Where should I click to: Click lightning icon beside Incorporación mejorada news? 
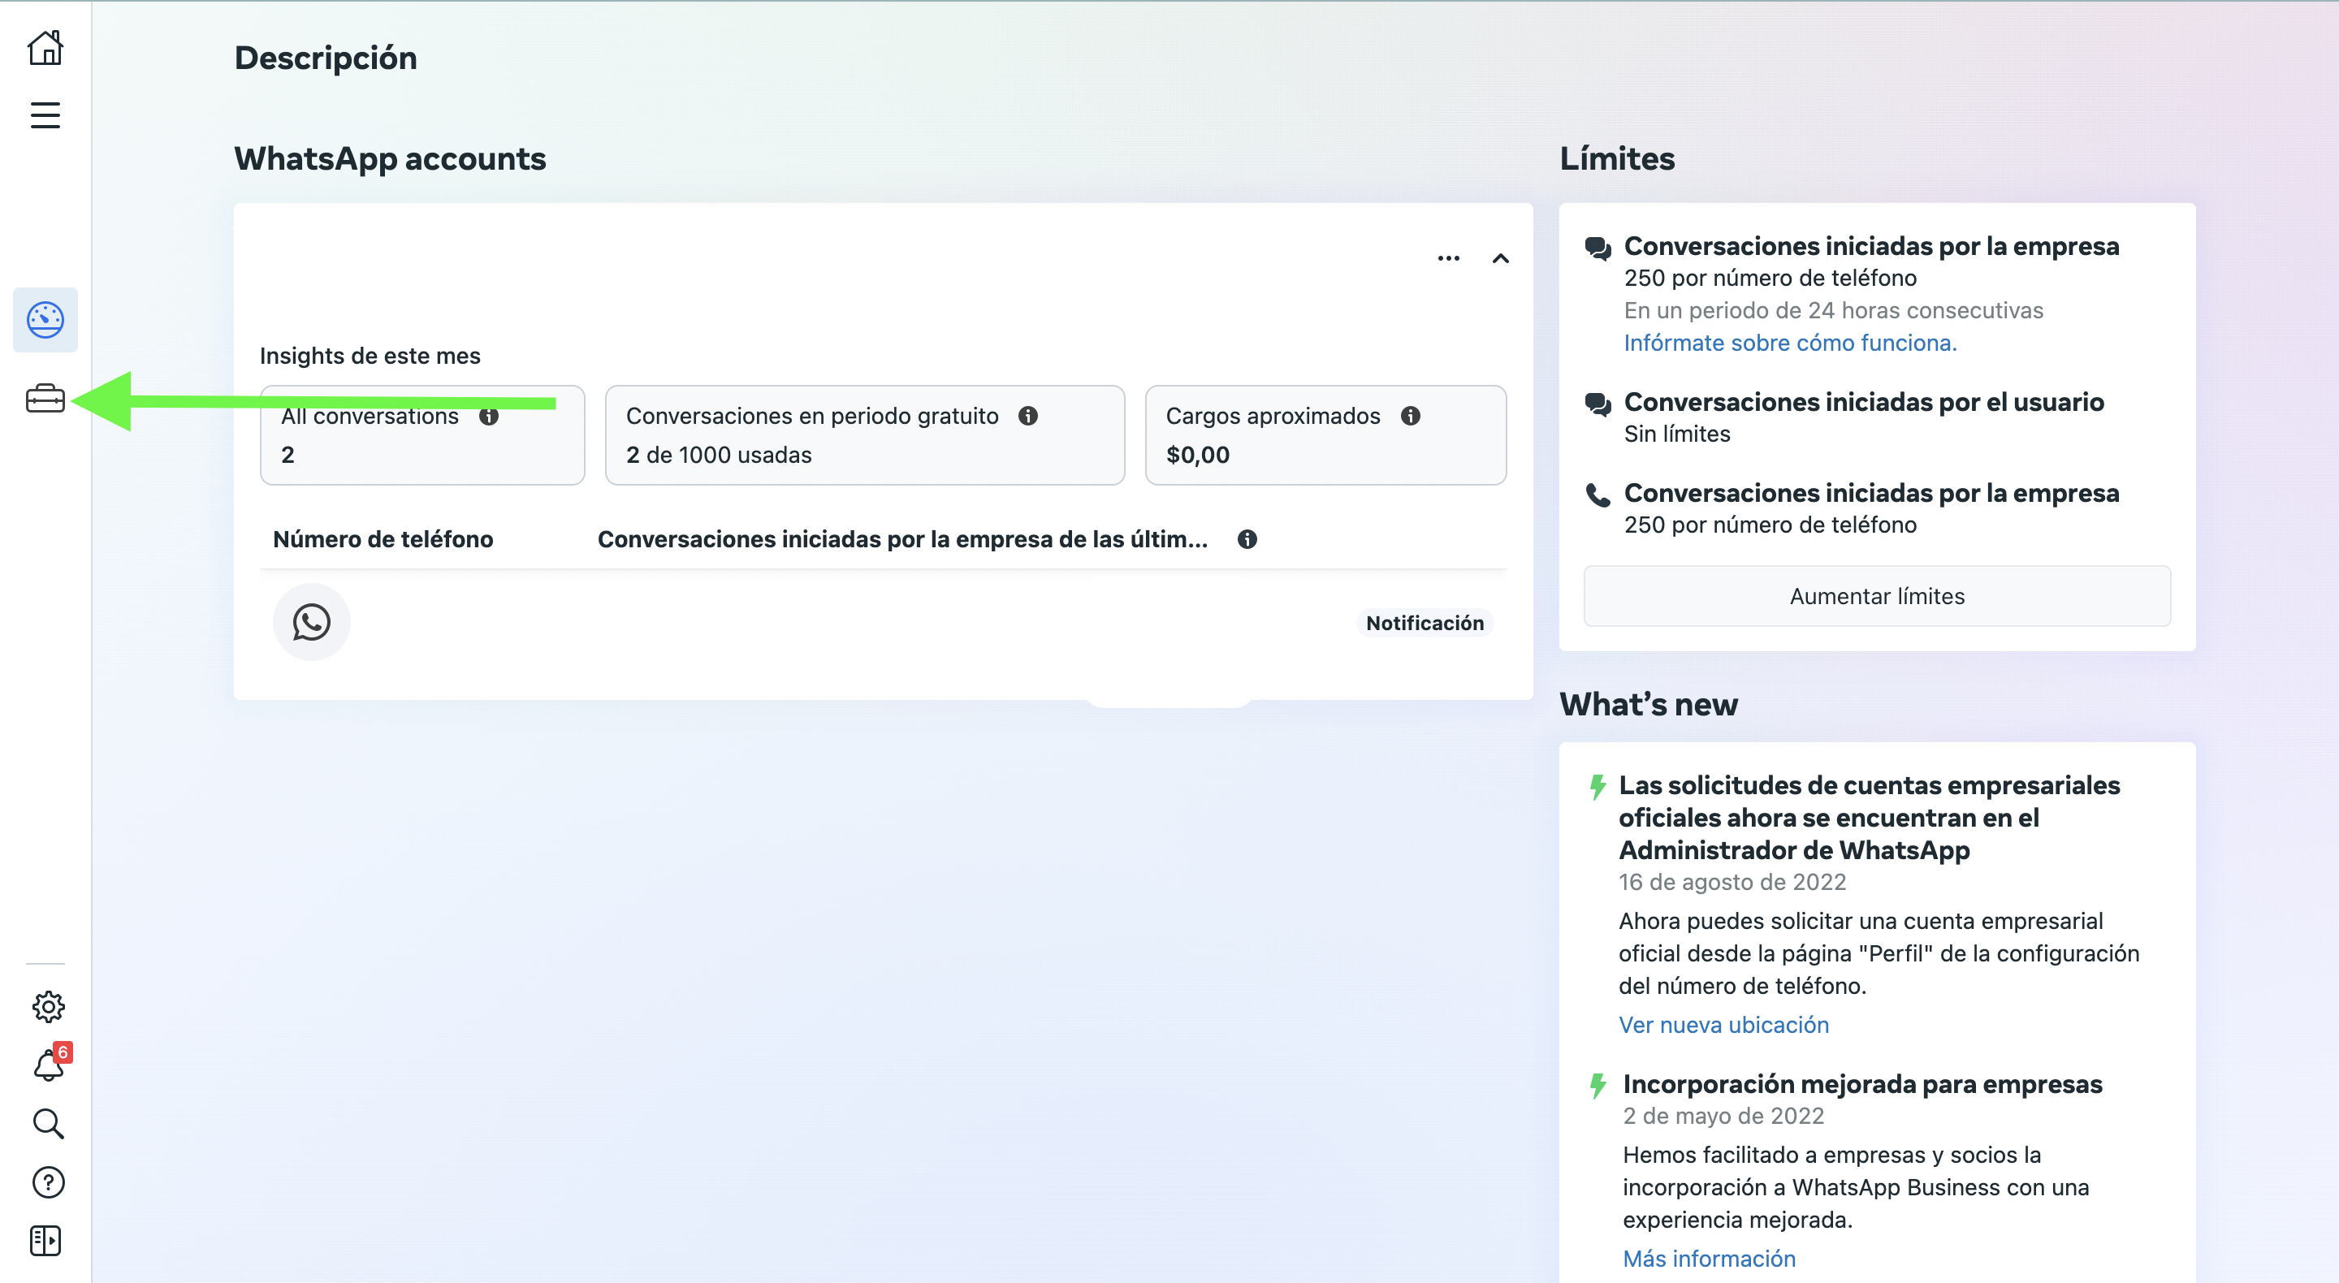(x=1598, y=1085)
